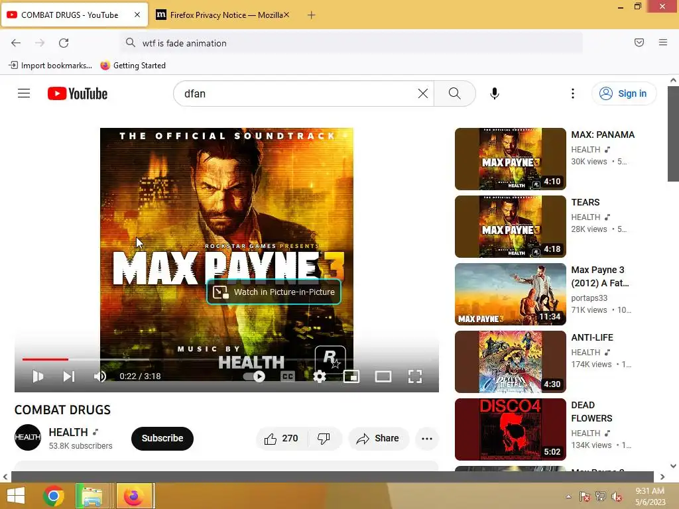Open YouTube settings three-dot menu
Screen dimensions: 679x509
coord(572,93)
